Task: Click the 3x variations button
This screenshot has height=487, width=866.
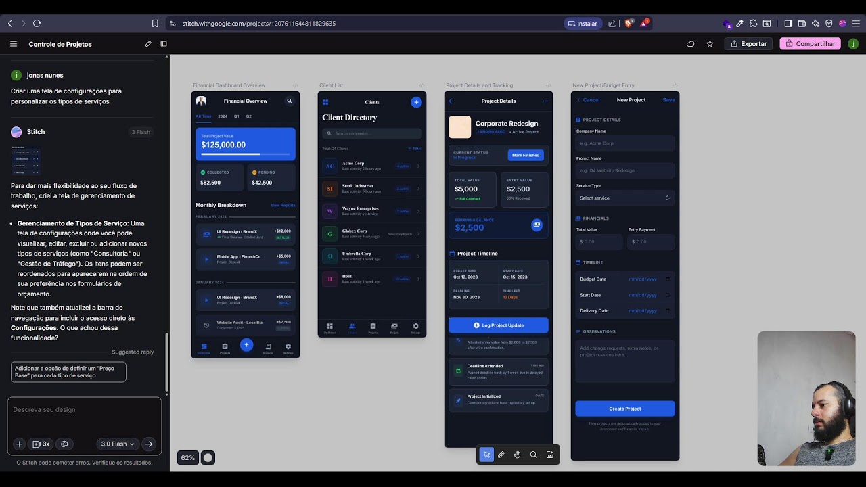Action: point(41,444)
